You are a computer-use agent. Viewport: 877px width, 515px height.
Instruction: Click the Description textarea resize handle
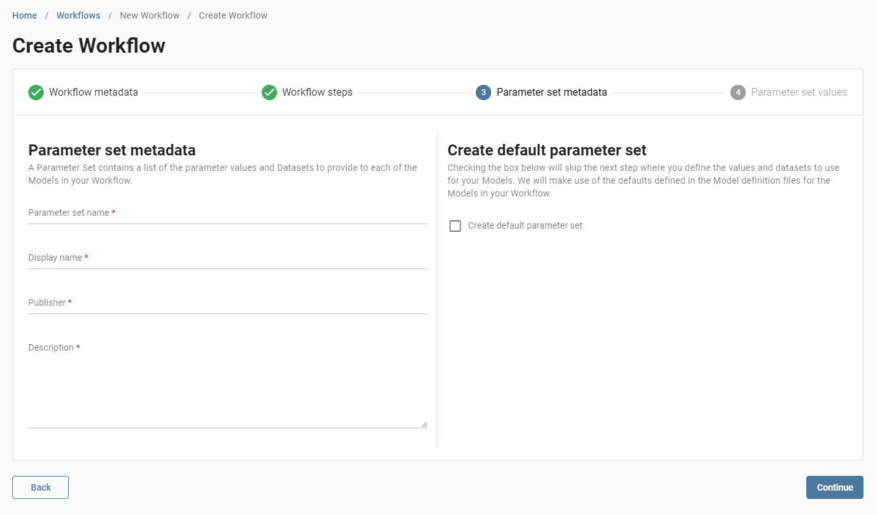click(424, 423)
